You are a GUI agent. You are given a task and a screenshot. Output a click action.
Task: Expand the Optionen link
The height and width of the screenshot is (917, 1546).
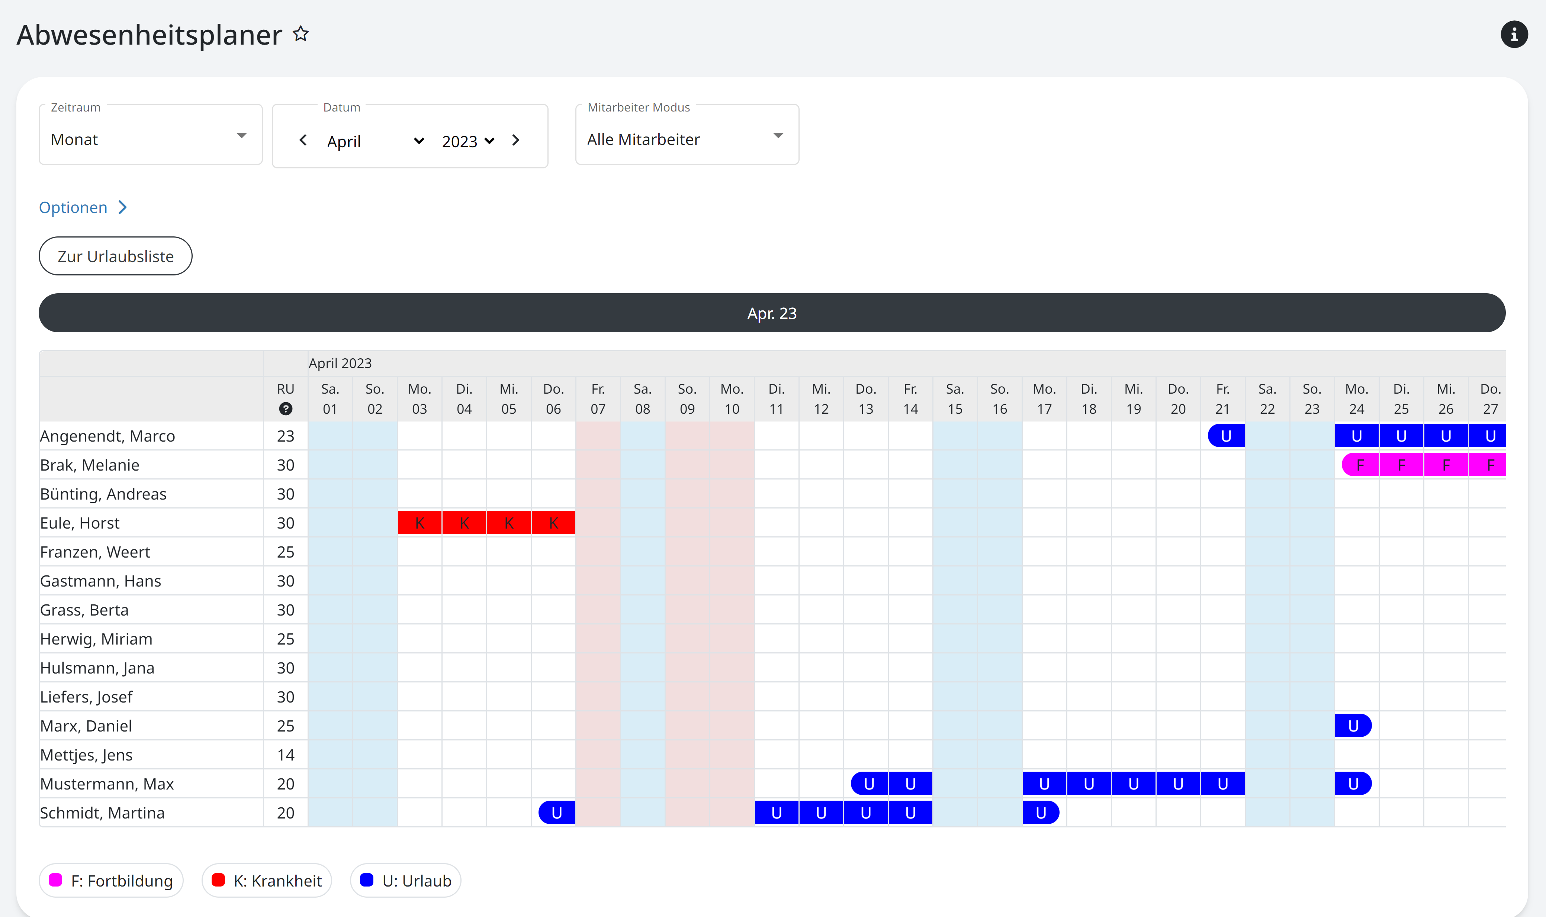74,208
